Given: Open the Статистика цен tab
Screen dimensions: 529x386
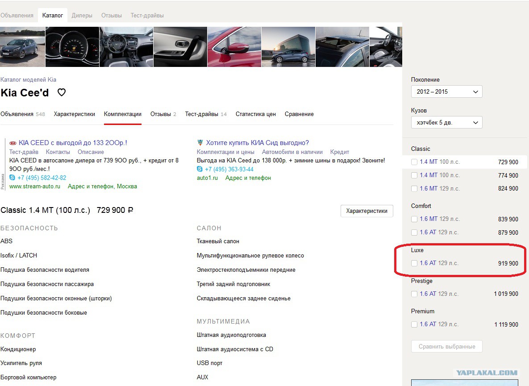Looking at the screenshot, I should click(255, 114).
